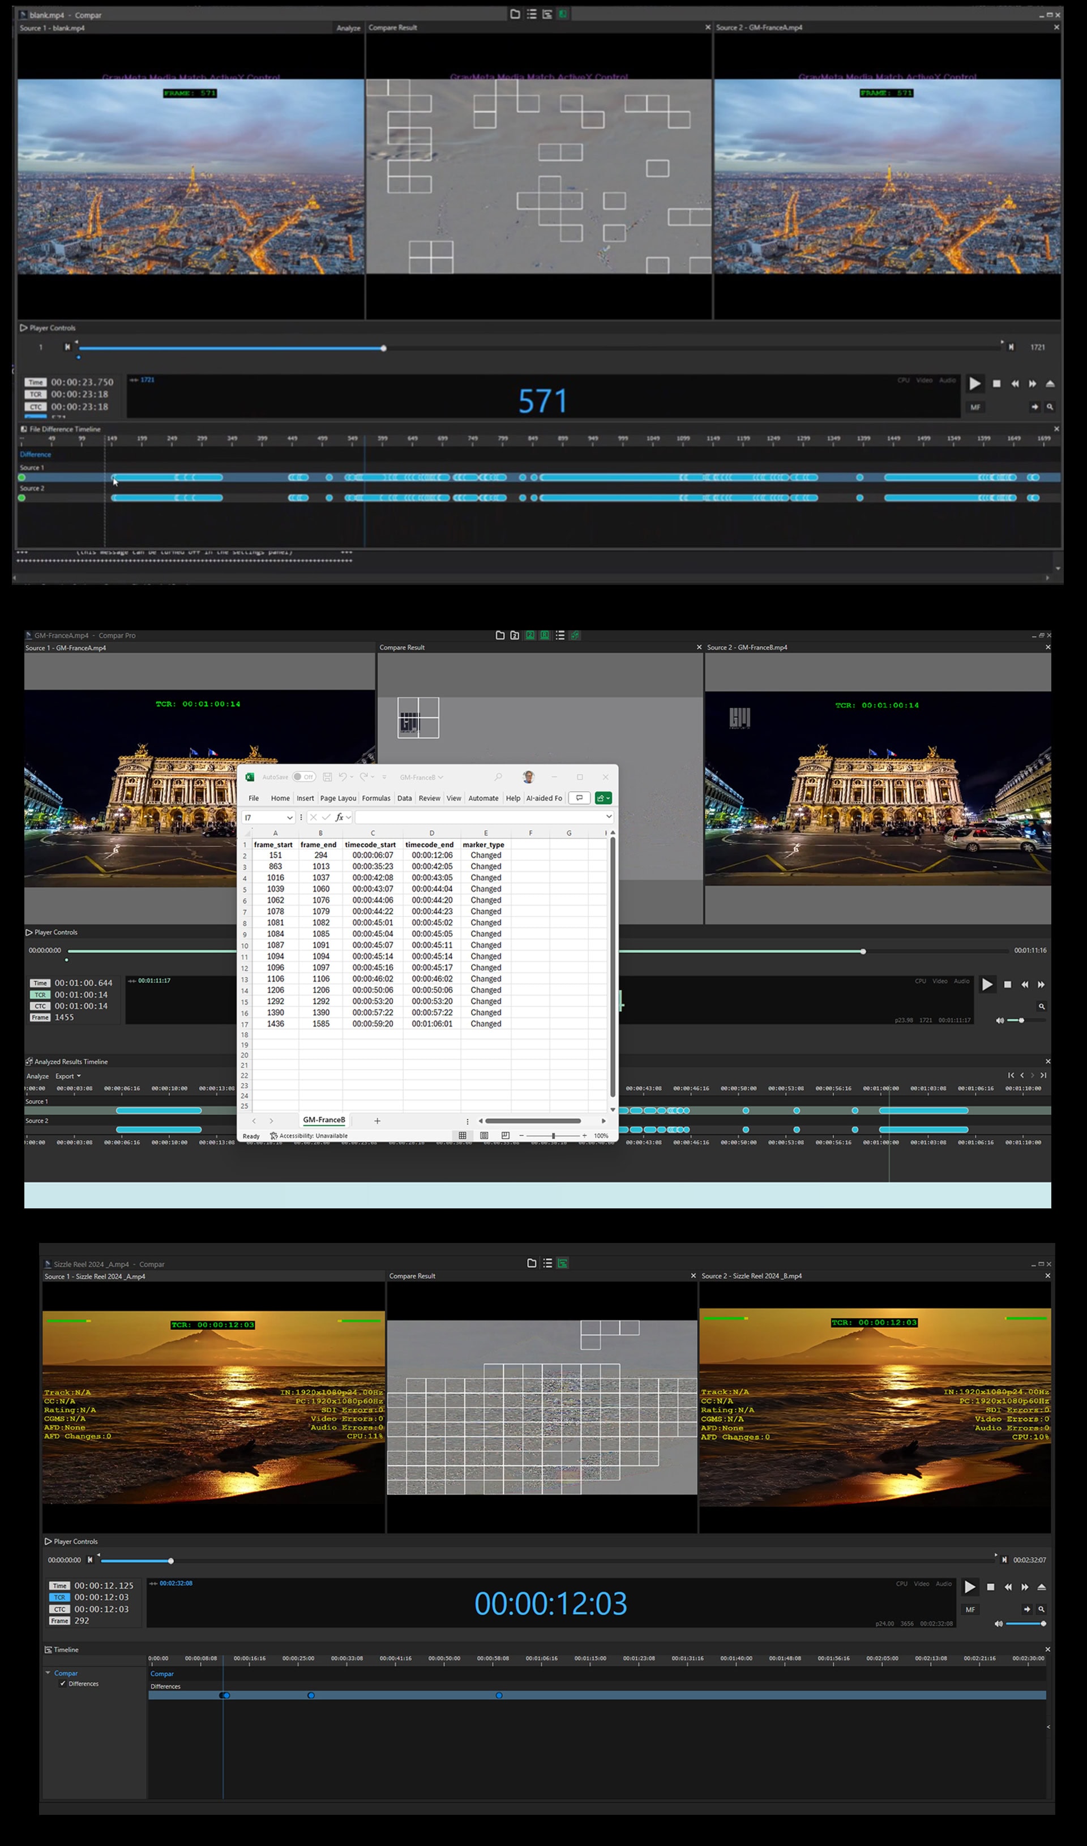Image resolution: width=1087 pixels, height=1846 pixels.
Task: Open the Excel comments button
Action: tap(579, 798)
